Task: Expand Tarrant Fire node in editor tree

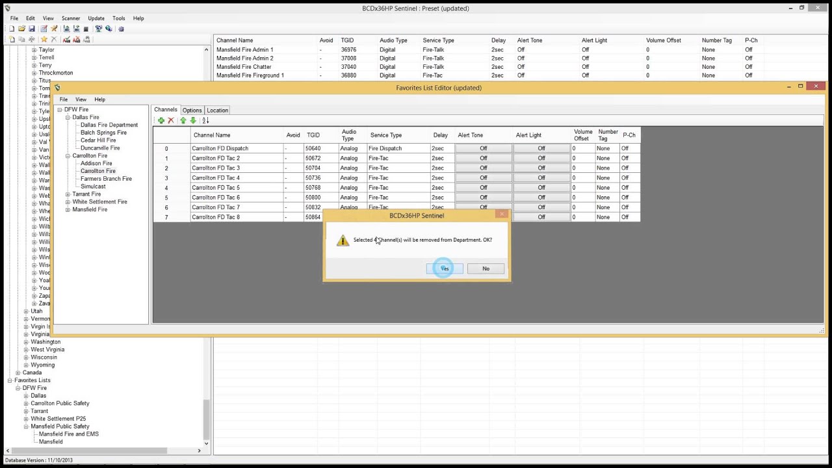Action: coord(68,194)
